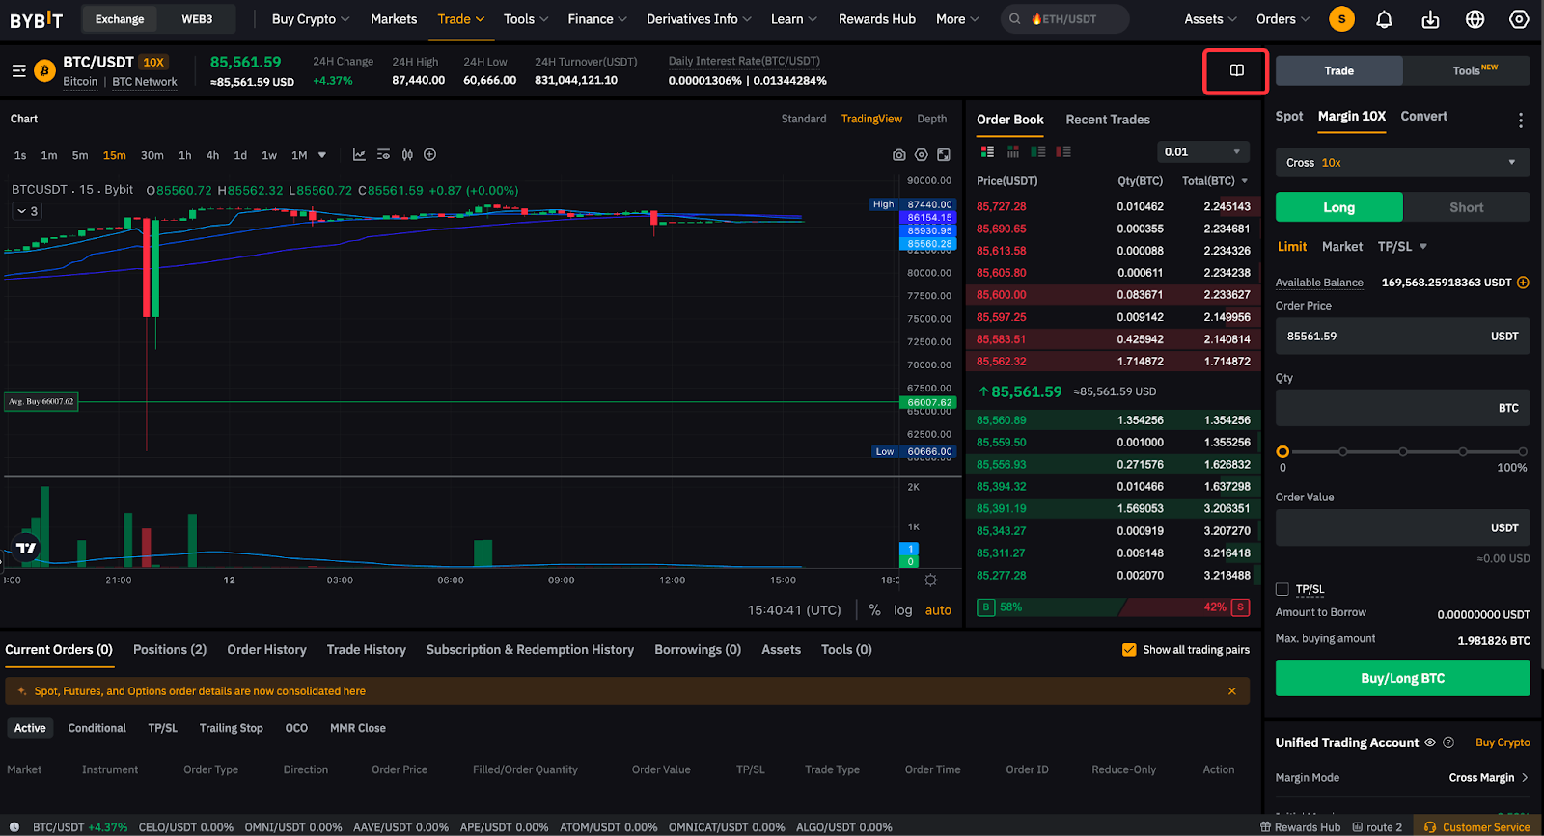Click the notification bell icon
The image size is (1544, 836).
click(x=1384, y=19)
